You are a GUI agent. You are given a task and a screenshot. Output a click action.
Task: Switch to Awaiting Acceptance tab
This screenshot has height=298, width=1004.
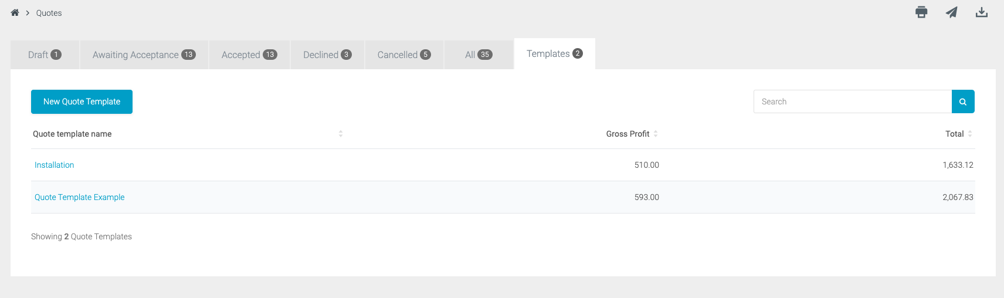[x=144, y=55]
